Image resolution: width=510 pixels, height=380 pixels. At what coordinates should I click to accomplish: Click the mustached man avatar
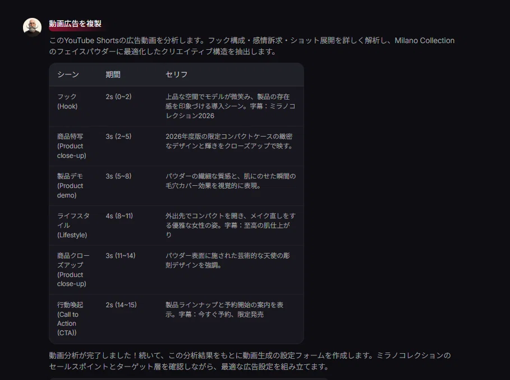(32, 27)
